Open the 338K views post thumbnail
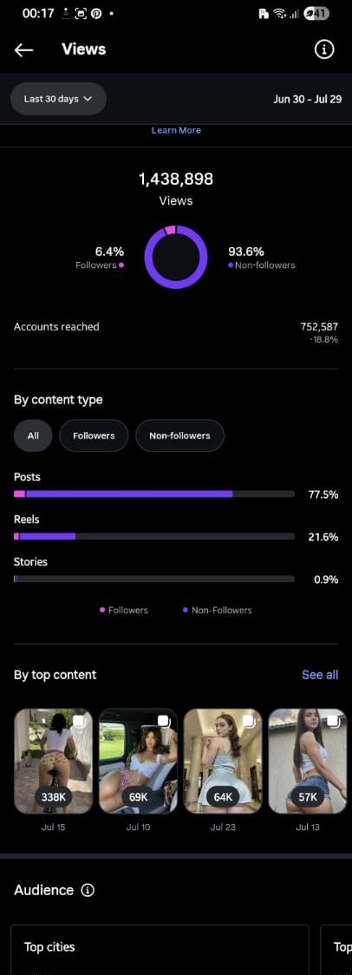Viewport: 352px width, 975px height. click(x=54, y=761)
